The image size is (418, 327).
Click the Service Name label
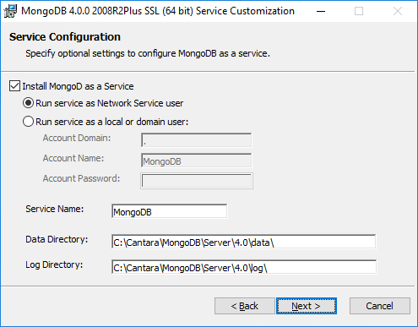click(55, 209)
